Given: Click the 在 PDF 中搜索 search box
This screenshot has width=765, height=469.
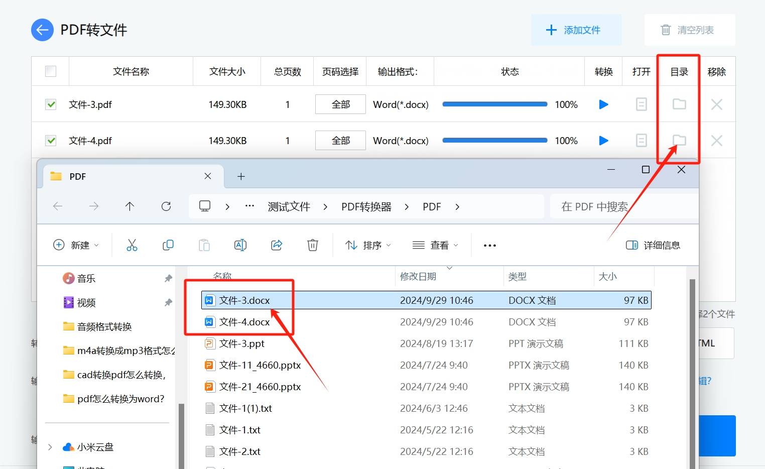Looking at the screenshot, I should coord(624,206).
